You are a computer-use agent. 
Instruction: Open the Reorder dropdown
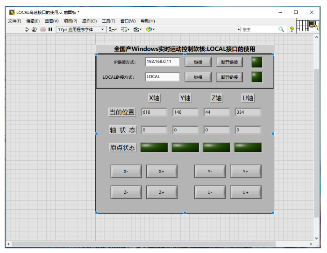click(150, 29)
